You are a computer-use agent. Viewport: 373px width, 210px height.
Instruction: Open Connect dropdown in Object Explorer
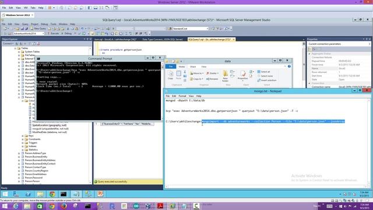(x=8, y=44)
